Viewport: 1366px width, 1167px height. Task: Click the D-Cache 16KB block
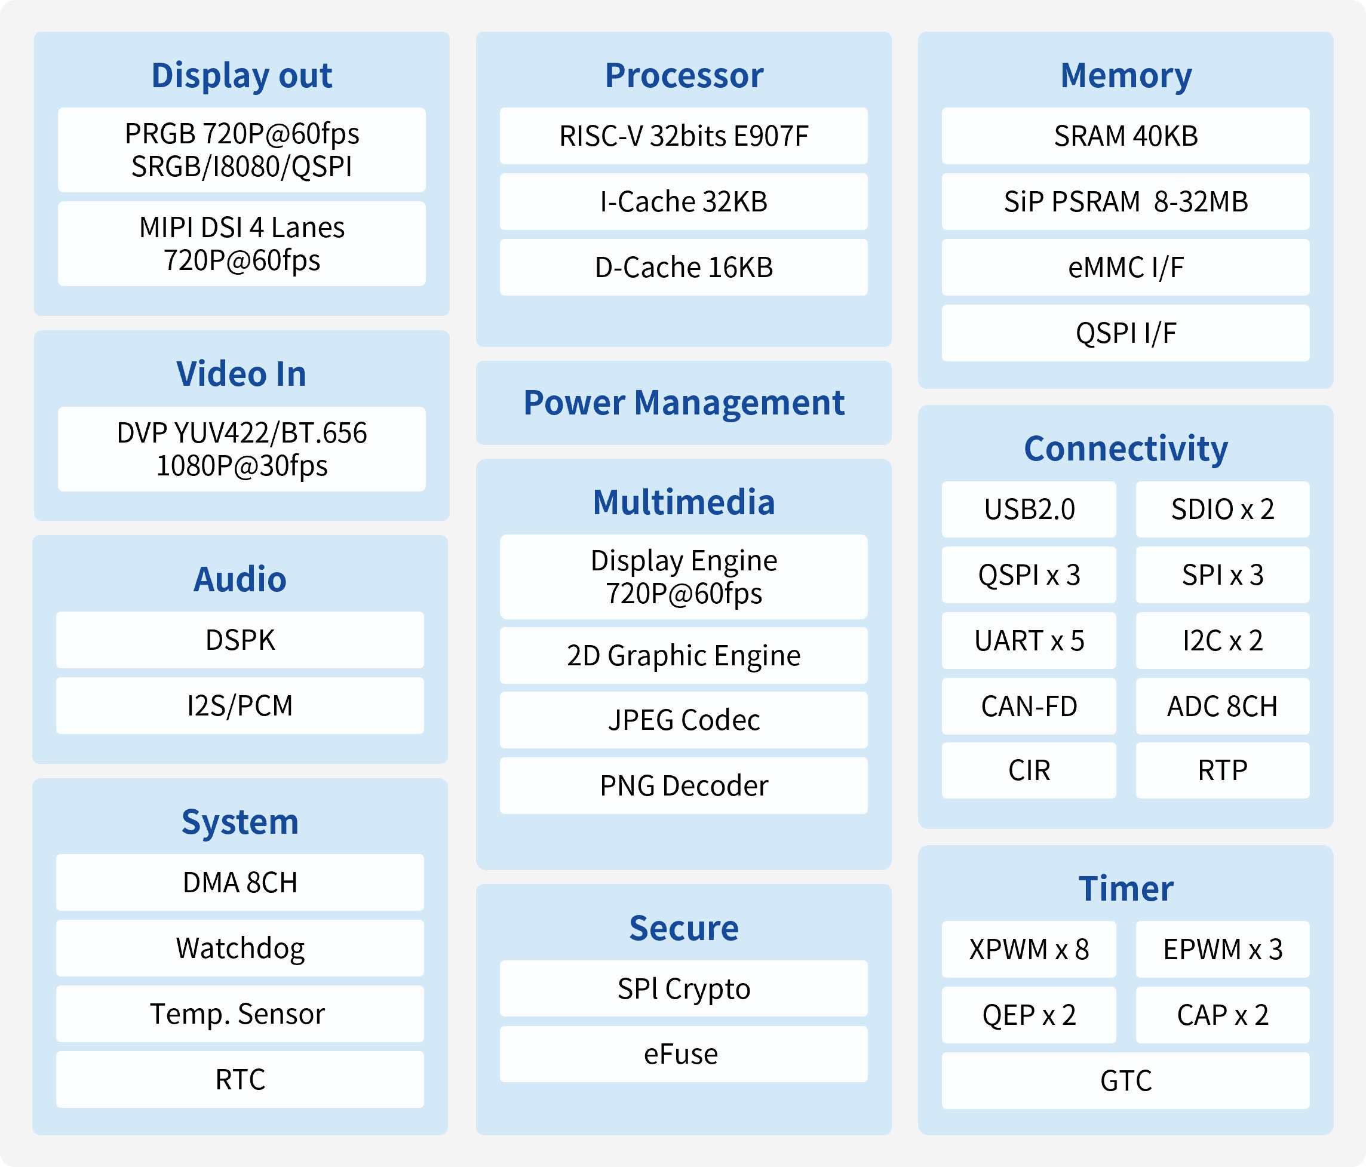[683, 267]
